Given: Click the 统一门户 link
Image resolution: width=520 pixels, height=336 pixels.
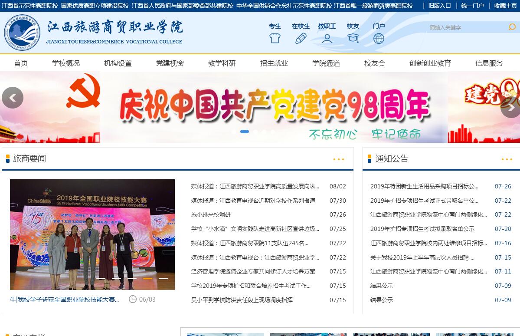Looking at the screenshot, I should pos(473,6).
